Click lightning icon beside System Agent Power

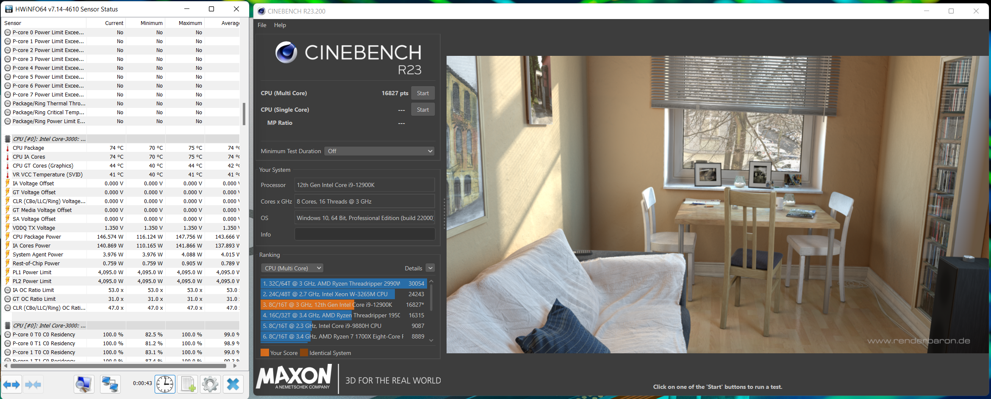pyautogui.click(x=7, y=254)
